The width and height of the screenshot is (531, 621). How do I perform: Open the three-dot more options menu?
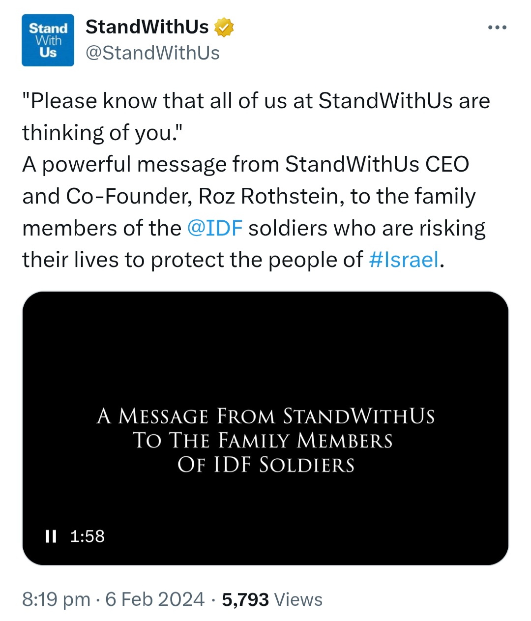(497, 28)
